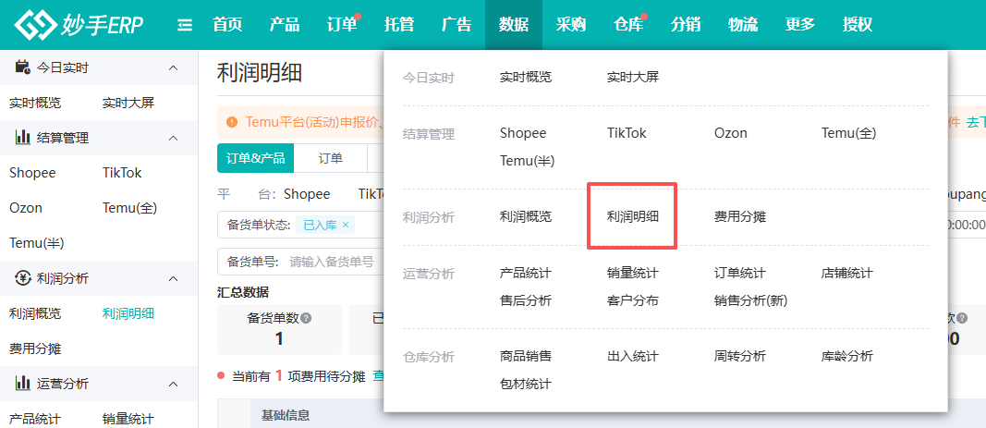Click the 利润分析 yen coin icon
Screen dimensions: 986x428
pyautogui.click(x=22, y=278)
